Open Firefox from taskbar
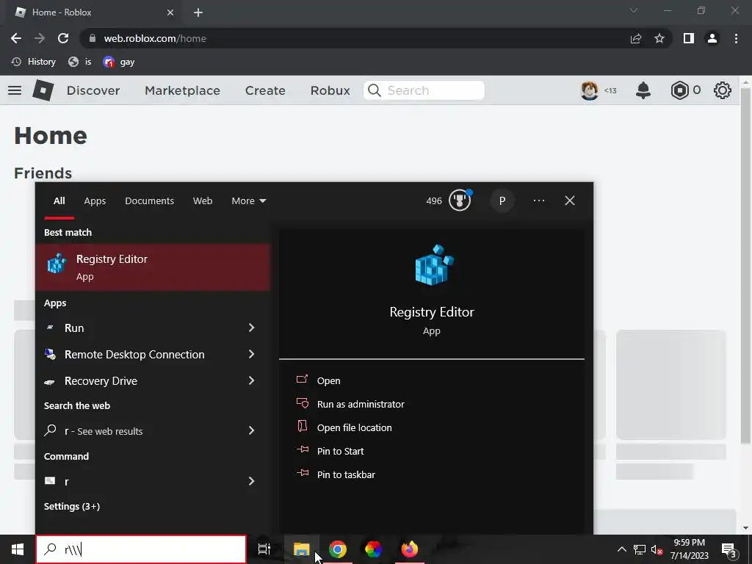 pos(409,549)
